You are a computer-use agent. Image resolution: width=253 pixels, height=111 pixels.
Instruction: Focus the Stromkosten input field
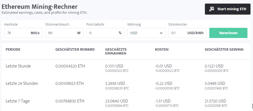coord(187,33)
